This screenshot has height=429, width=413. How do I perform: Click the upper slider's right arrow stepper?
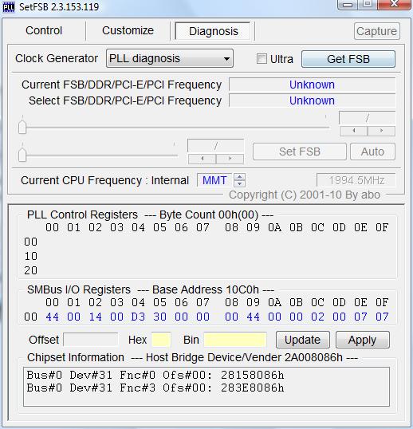click(x=381, y=131)
